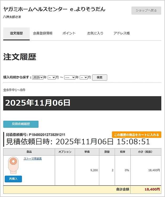Click the 商品 column header
165x197 pixels.
coord(29,152)
